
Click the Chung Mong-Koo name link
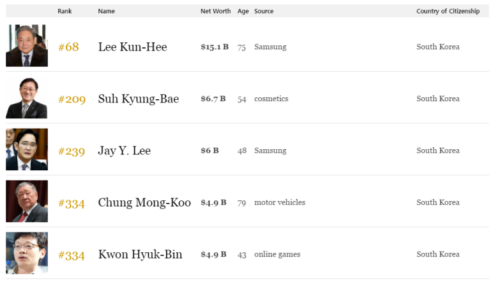[144, 202]
